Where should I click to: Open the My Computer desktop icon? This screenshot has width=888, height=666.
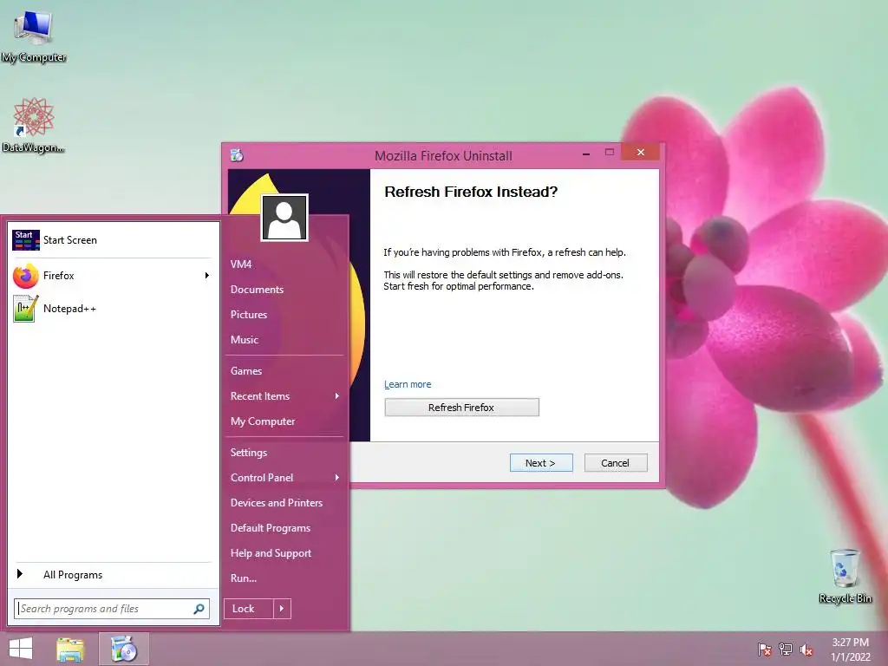pyautogui.click(x=34, y=35)
